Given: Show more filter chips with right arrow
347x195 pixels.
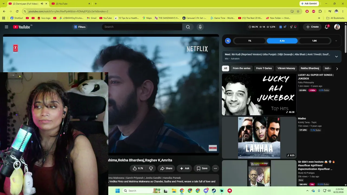Looking at the screenshot, I should pyautogui.click(x=337, y=69).
